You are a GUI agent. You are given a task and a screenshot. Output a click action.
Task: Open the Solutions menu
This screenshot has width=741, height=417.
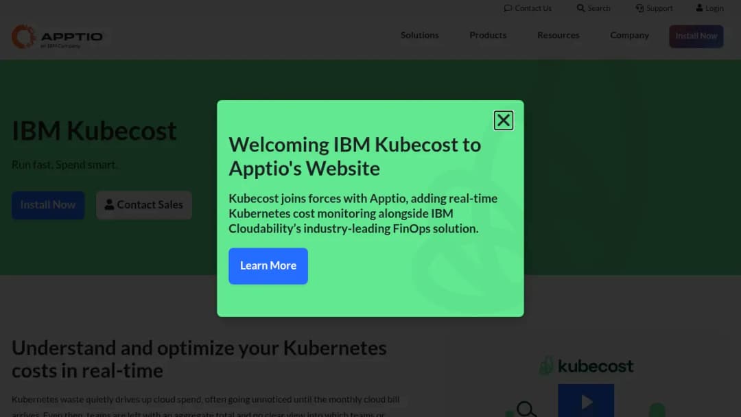(420, 35)
